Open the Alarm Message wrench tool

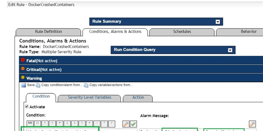(x=252, y=124)
